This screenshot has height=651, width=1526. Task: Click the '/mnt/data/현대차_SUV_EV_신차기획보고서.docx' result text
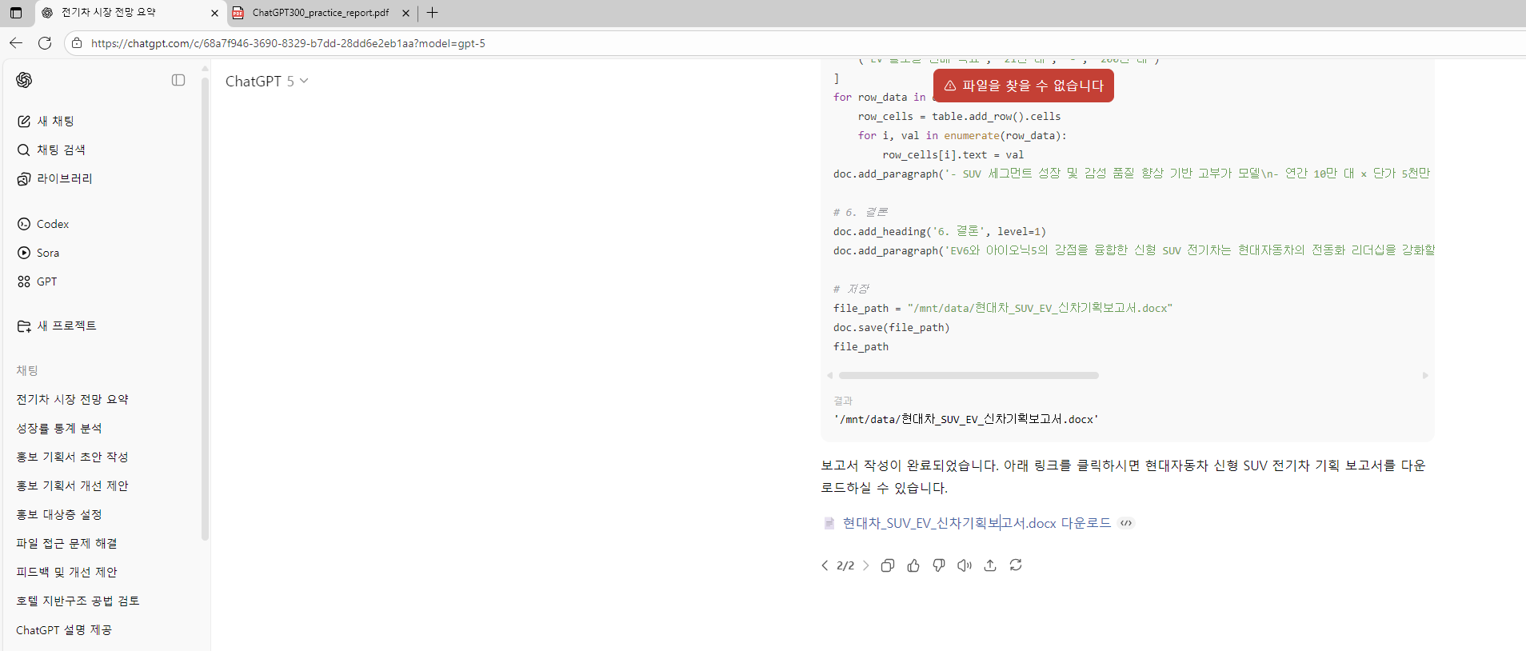point(966,419)
